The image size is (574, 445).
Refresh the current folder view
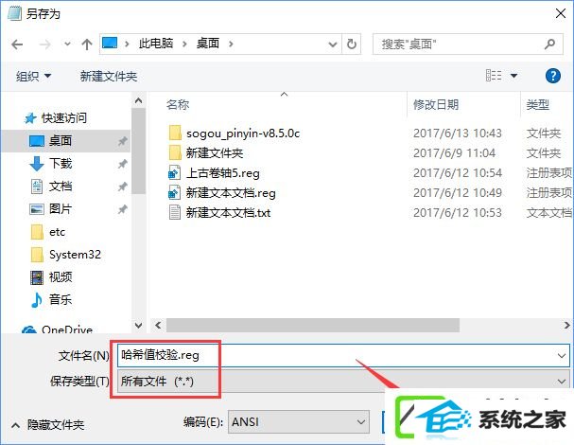(x=352, y=44)
